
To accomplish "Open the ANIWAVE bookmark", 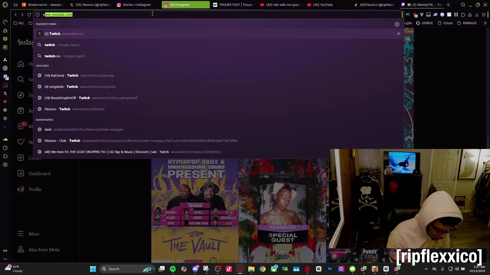I will tap(467, 23).
